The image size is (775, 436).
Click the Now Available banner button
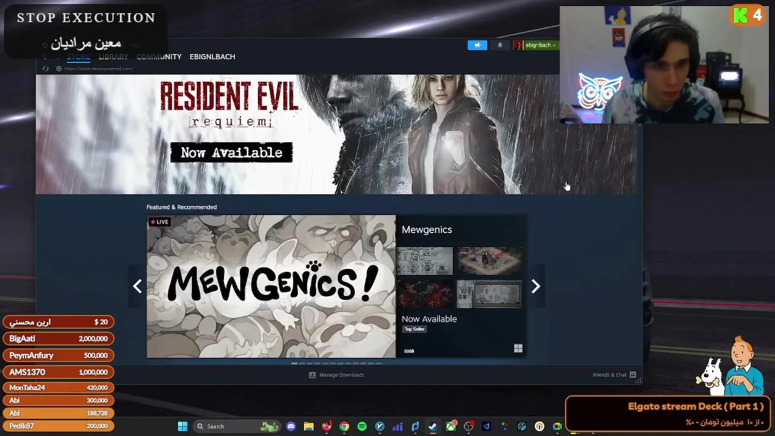(231, 153)
